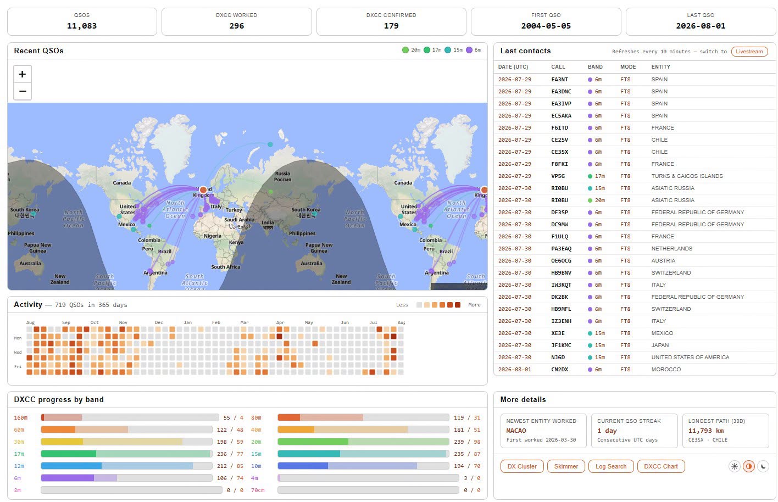Screen dimensions: 778x502
Task: Click the 20m green legend dot
Action: (x=405, y=50)
